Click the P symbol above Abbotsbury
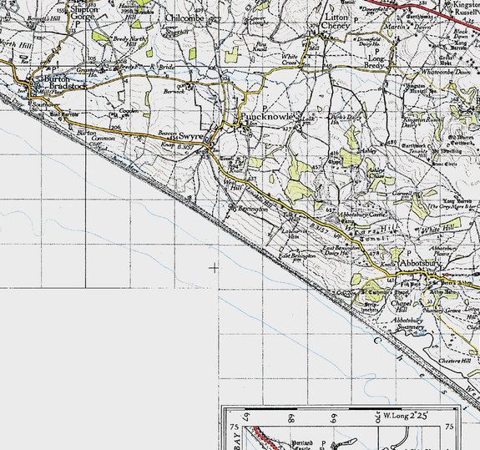The width and height of the screenshot is (480, 450). (x=409, y=253)
